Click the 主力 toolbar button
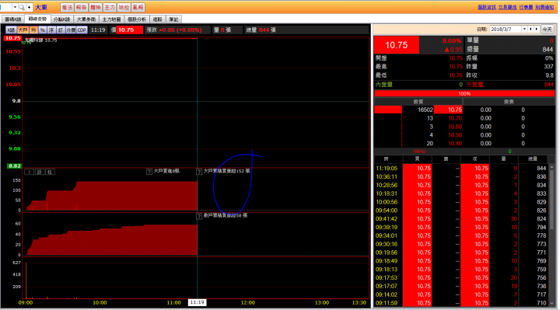Viewport: 560px width, 310px height. (110, 7)
